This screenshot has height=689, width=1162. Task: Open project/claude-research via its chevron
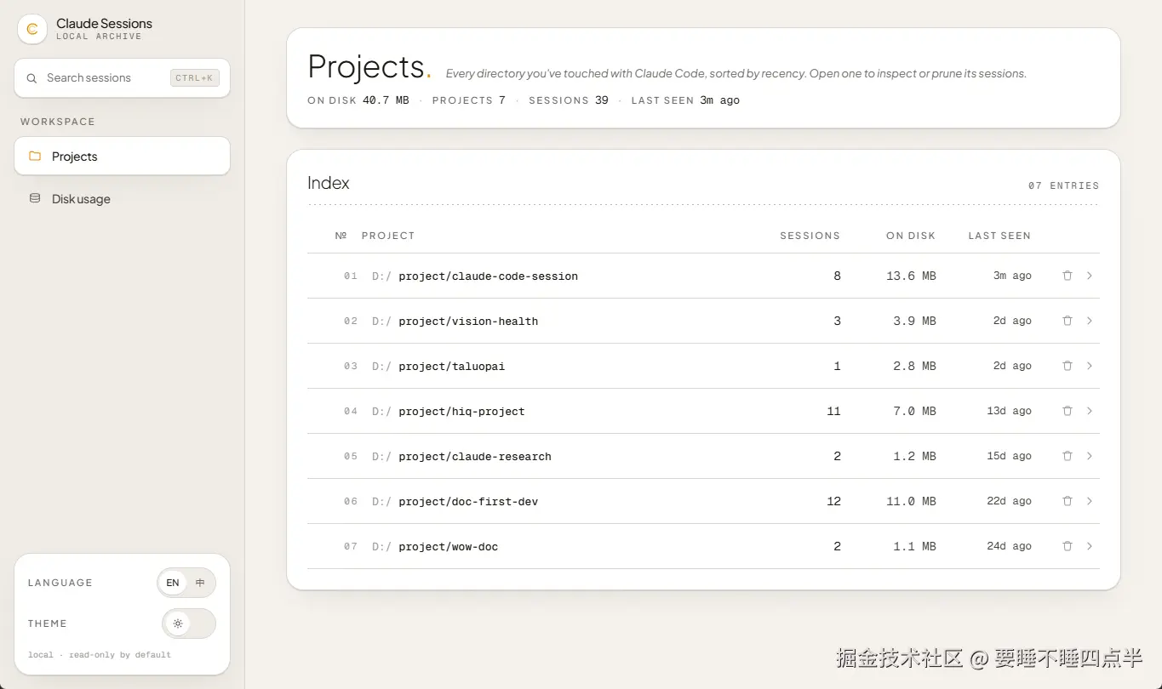[1090, 456]
